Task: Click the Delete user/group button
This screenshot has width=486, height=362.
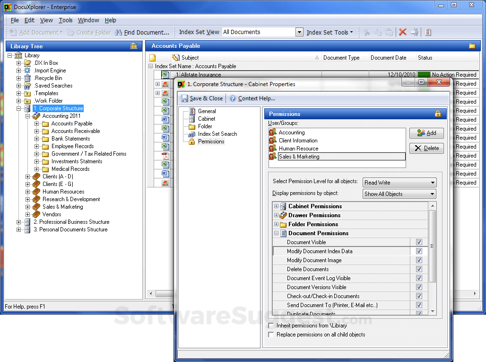Action: (x=426, y=148)
